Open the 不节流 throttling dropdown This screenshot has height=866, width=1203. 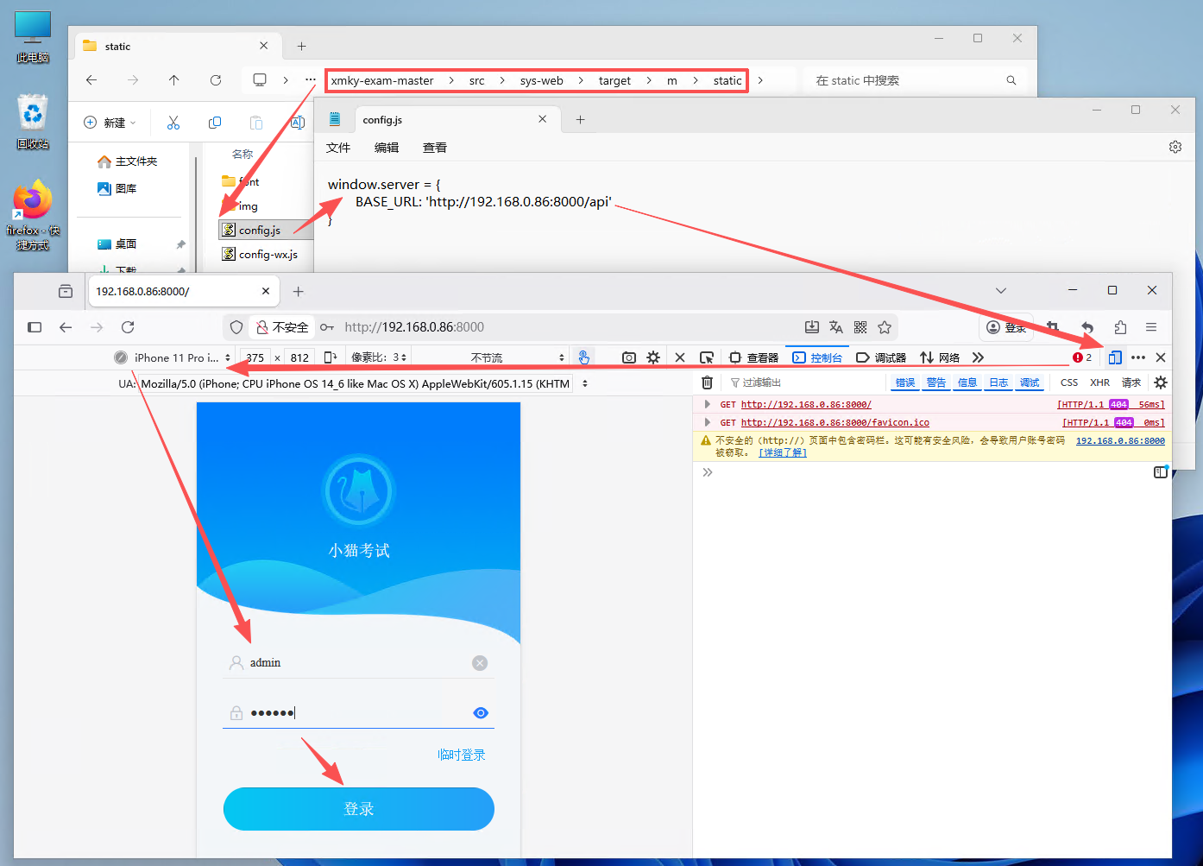[x=517, y=357]
